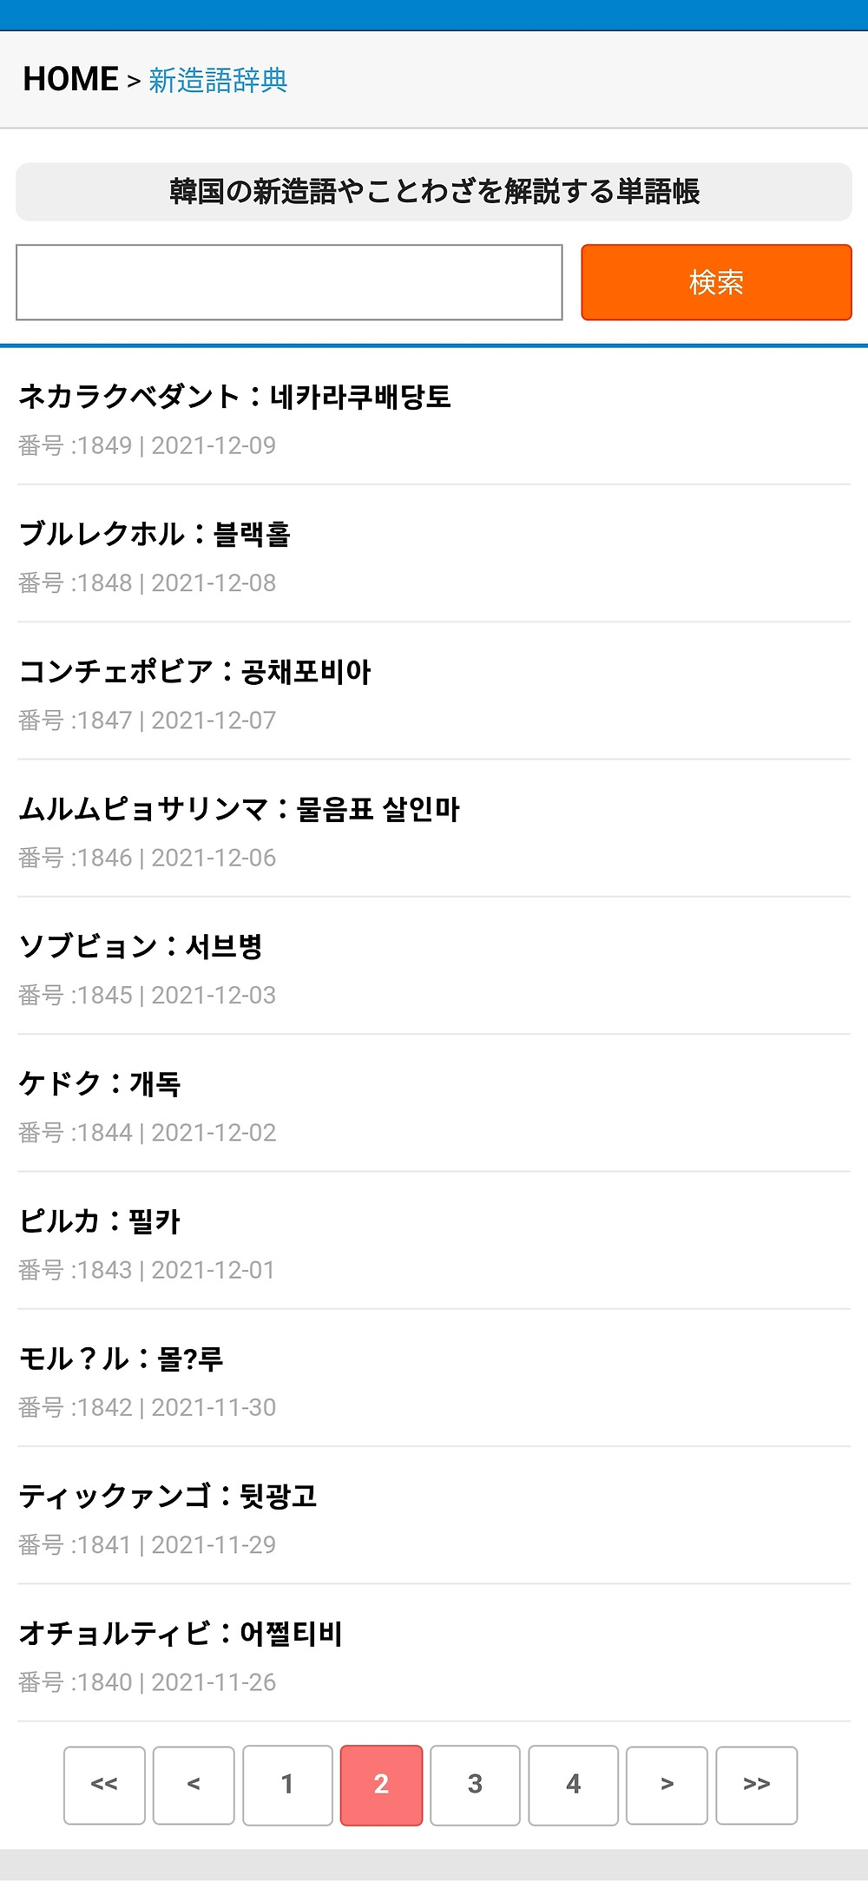Jump to first page with << button
The image size is (868, 1895).
[104, 1786]
